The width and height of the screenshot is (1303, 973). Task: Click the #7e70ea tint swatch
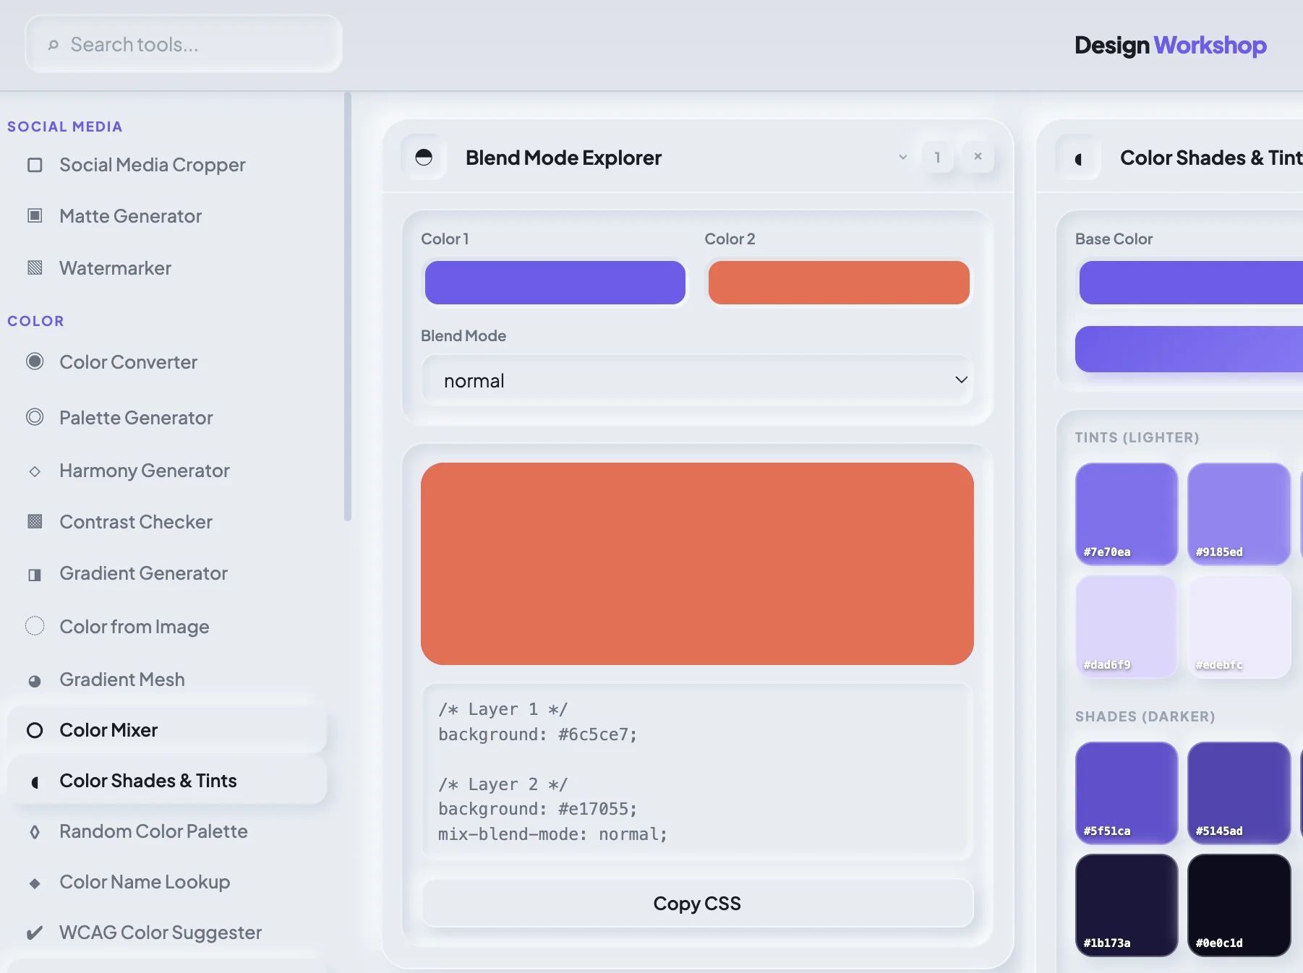point(1126,513)
